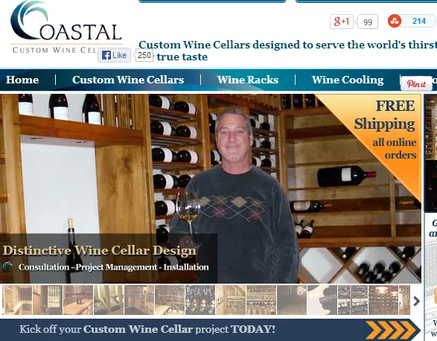Screen dimensions: 437x341
Task: Click the Facebook Like button
Action: coord(114,55)
